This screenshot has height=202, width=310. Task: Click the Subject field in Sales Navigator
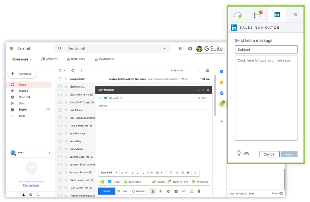tap(266, 49)
